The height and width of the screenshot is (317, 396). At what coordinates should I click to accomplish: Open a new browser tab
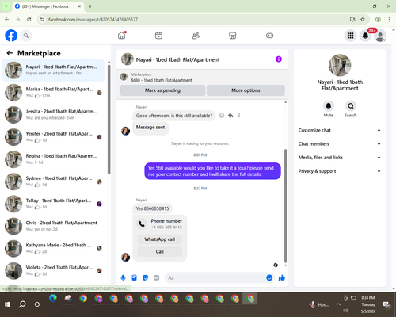coord(90,6)
